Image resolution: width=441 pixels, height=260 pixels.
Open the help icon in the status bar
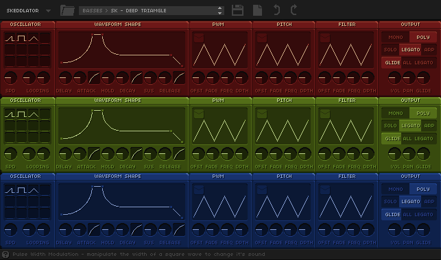(5, 255)
